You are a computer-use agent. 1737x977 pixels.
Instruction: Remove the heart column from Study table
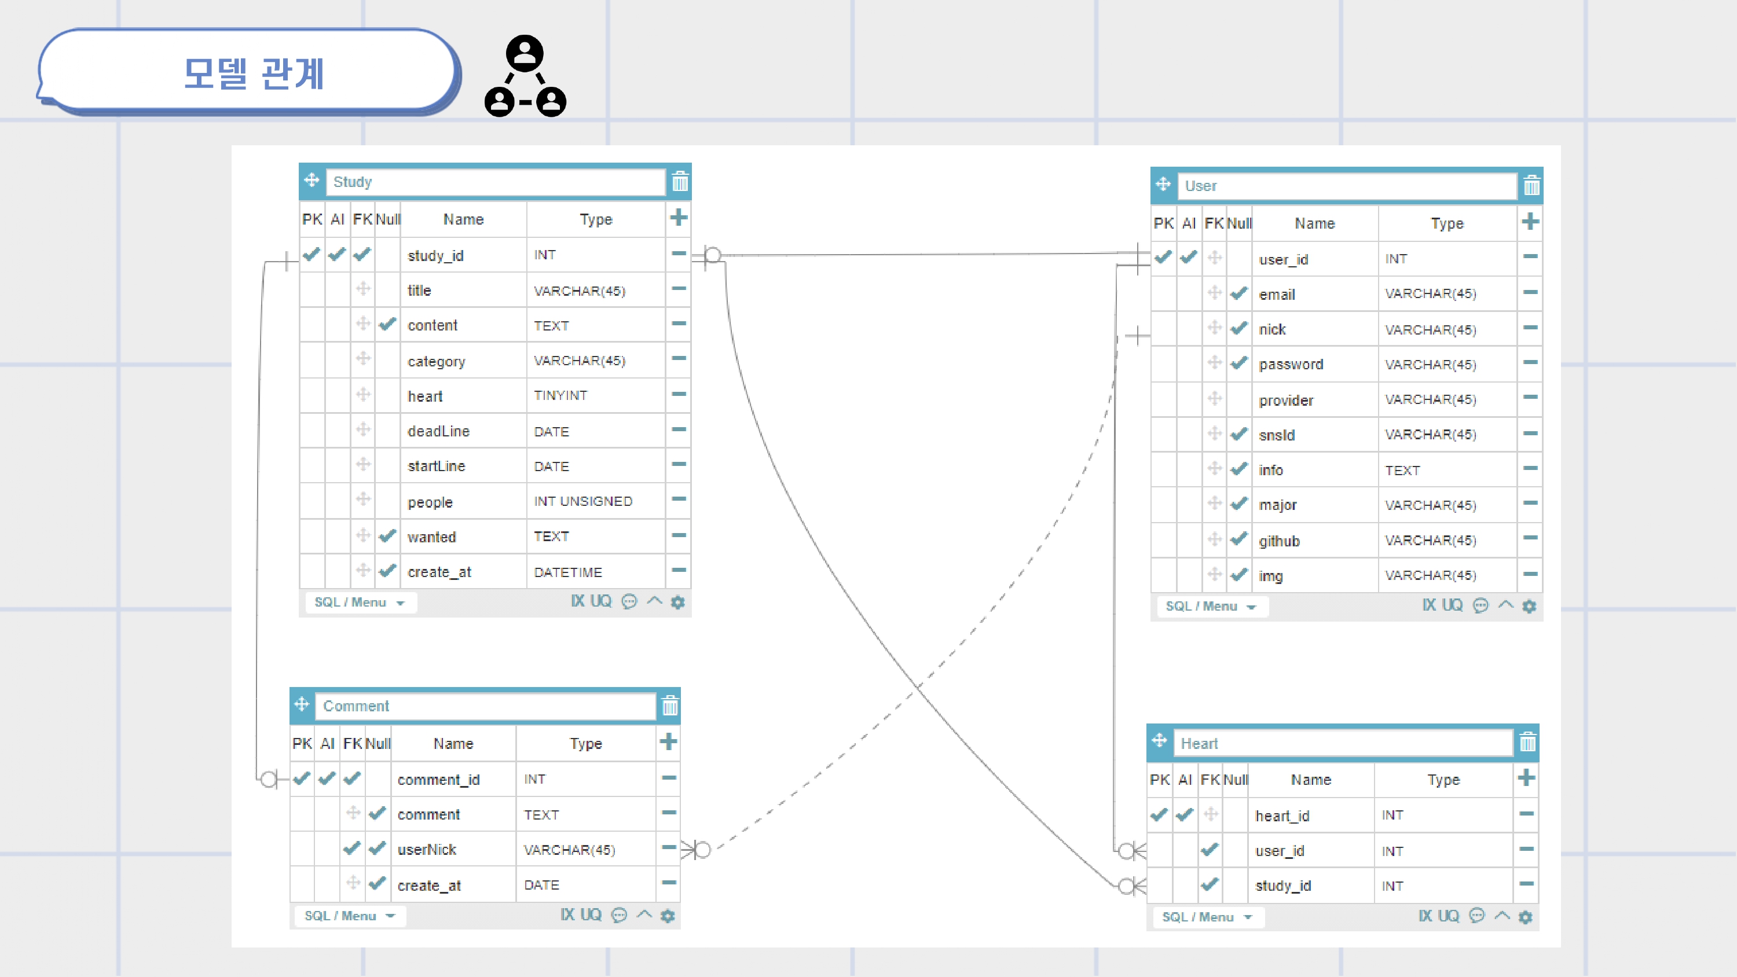click(x=679, y=394)
